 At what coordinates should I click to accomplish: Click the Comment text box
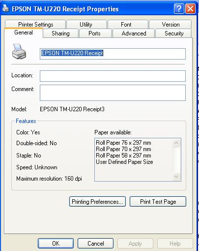point(113,93)
